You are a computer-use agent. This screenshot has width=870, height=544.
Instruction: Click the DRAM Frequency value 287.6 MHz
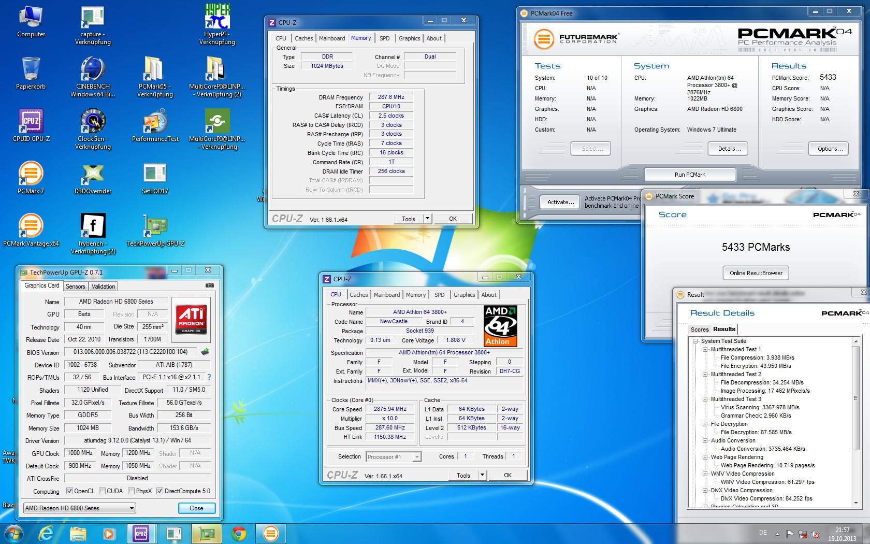click(x=391, y=97)
